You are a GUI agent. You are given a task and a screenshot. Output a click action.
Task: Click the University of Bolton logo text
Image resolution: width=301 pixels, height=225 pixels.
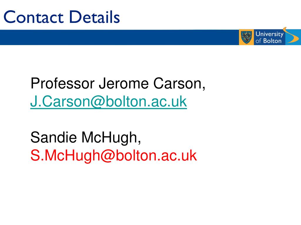(x=270, y=37)
